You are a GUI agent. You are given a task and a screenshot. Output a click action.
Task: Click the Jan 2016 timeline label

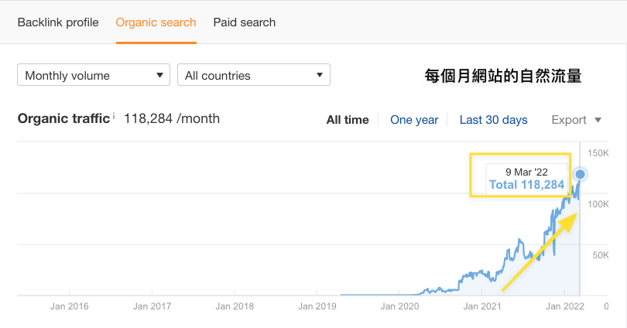[x=68, y=306]
